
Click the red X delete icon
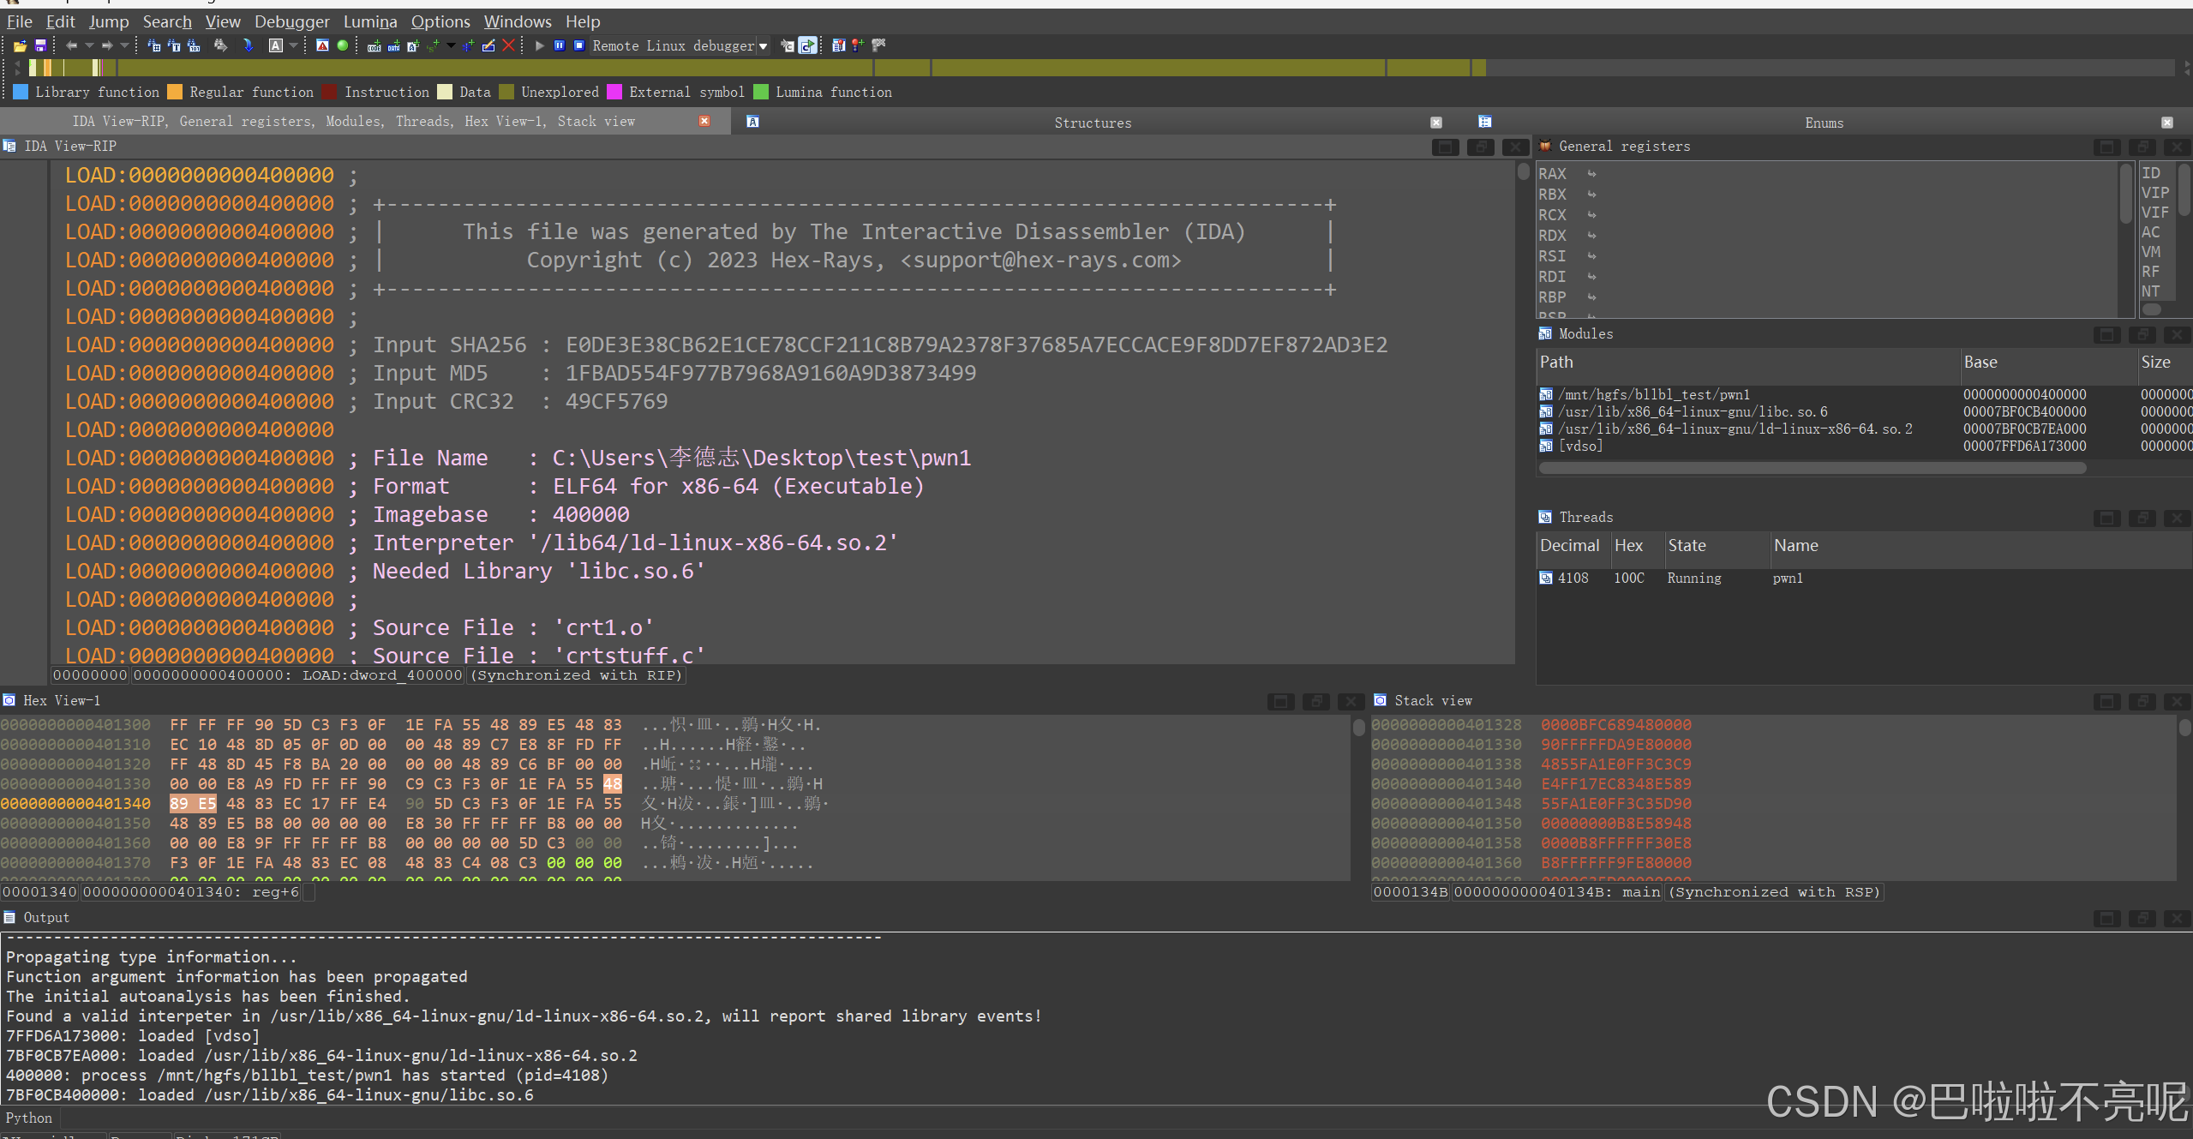point(509,45)
